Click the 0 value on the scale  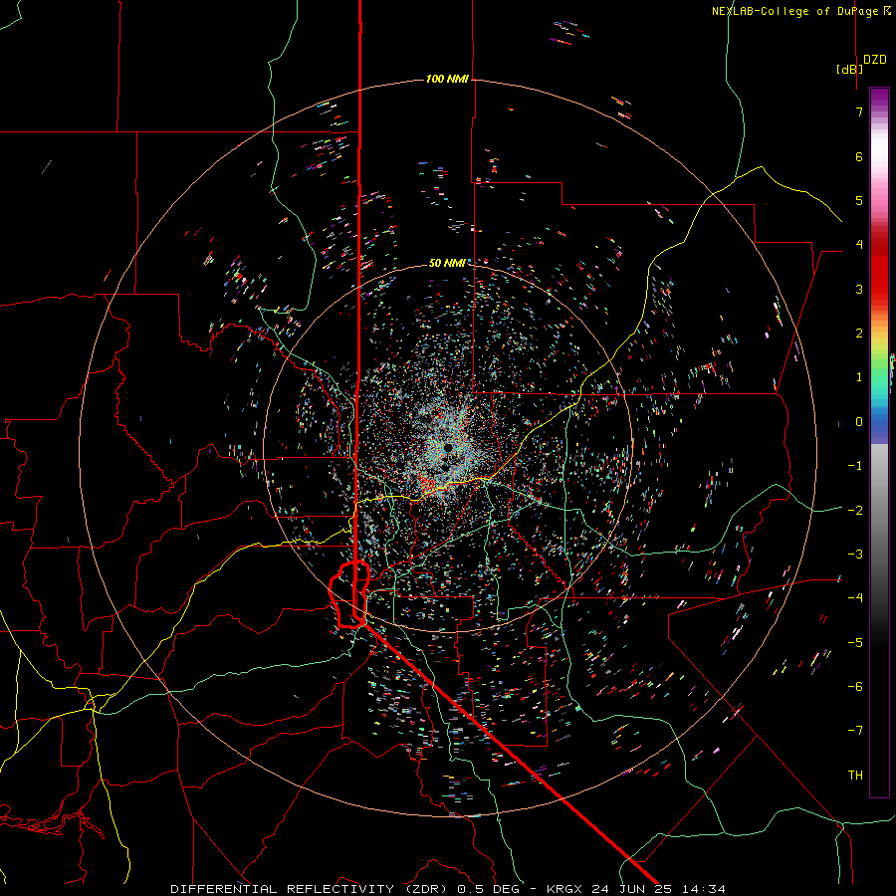tap(859, 422)
